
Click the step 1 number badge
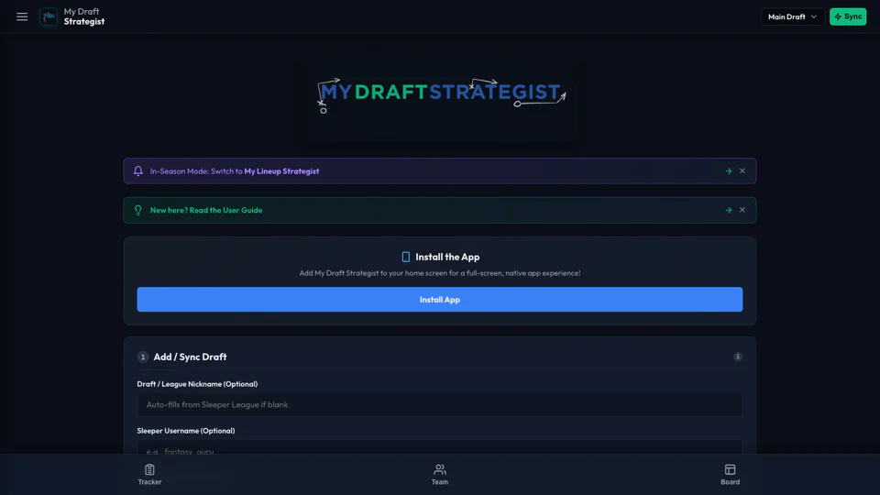[x=143, y=357]
